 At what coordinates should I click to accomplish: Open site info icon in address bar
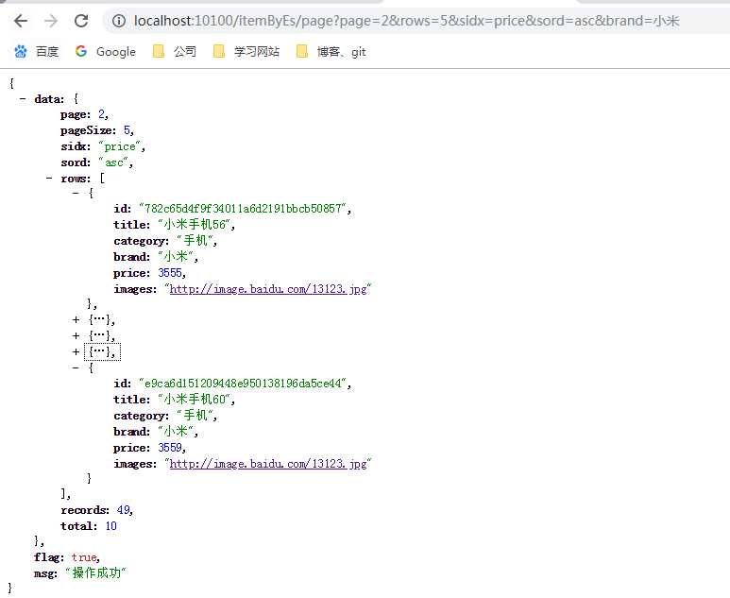[119, 21]
